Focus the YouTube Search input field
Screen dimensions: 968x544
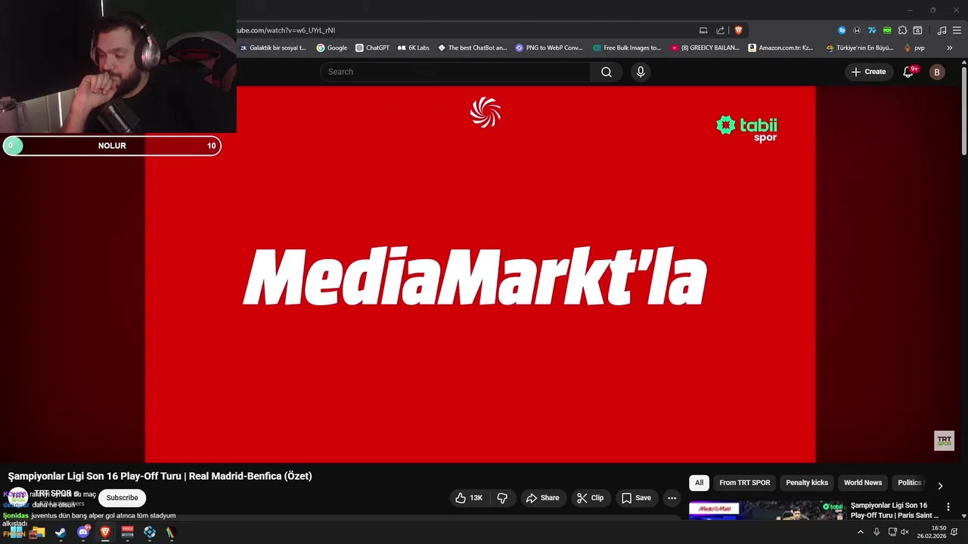(455, 72)
